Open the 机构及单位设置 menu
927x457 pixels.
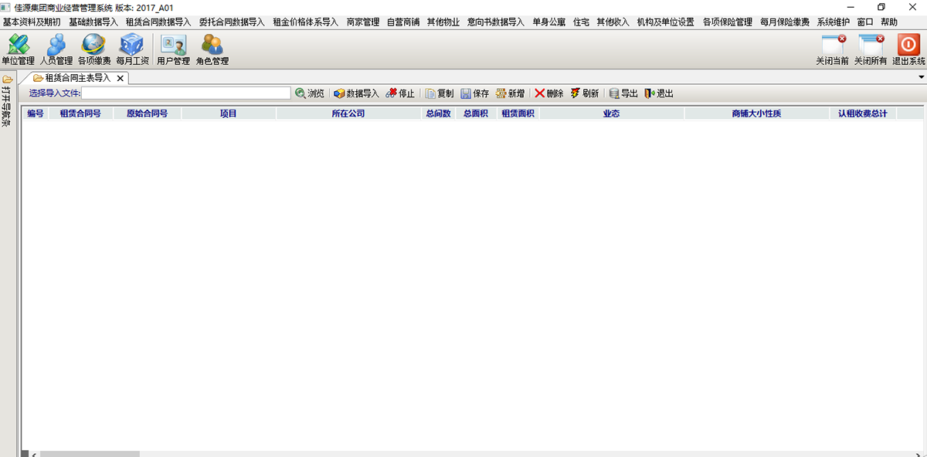point(666,22)
